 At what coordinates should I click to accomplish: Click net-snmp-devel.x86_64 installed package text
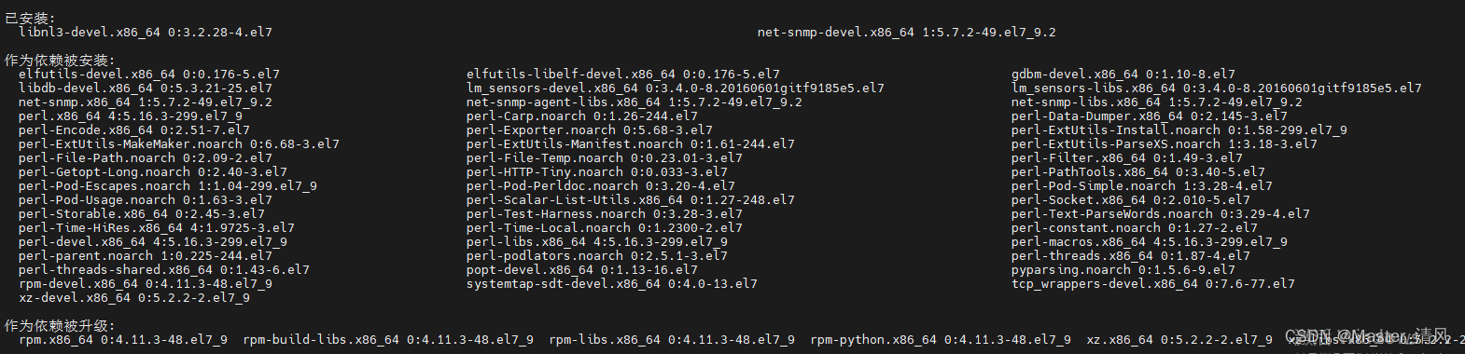[x=907, y=33]
